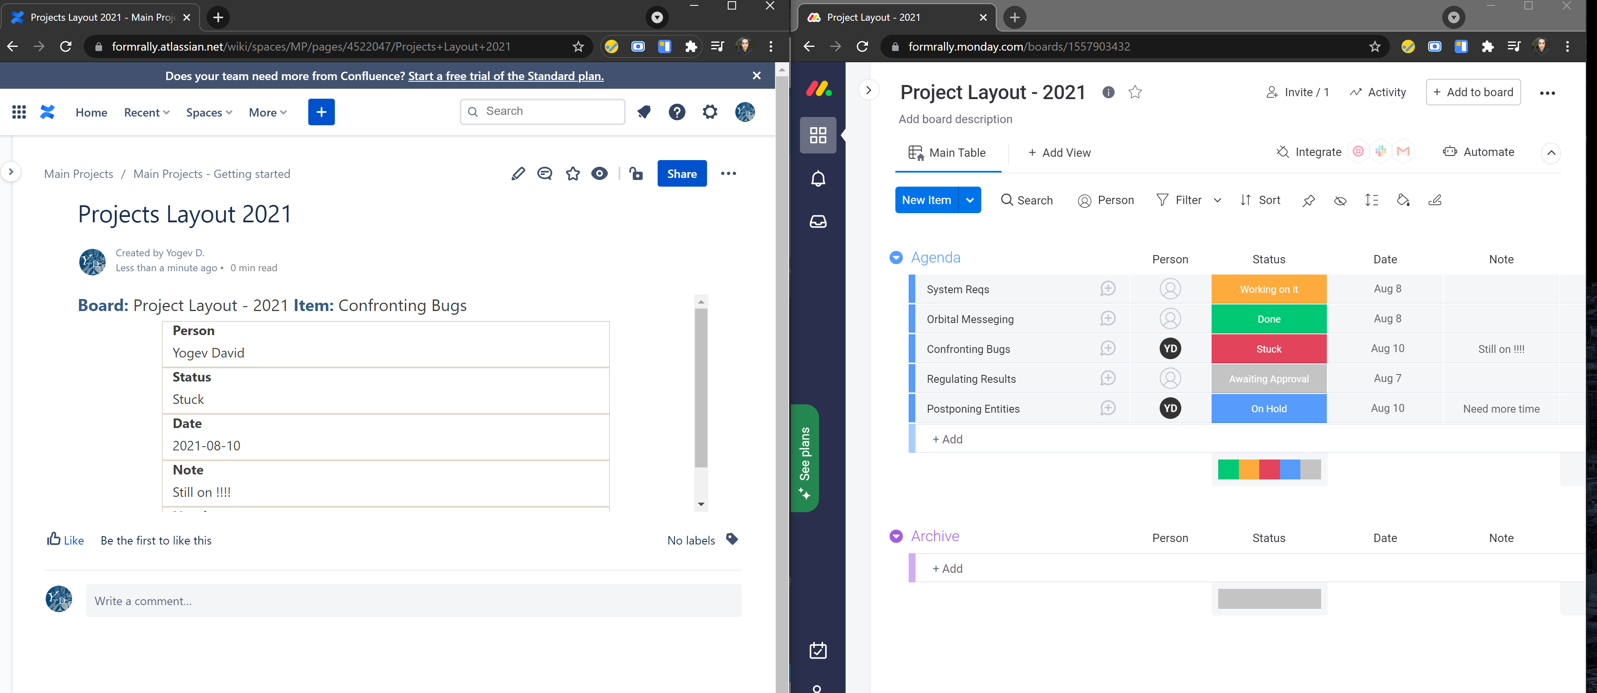Open row height icon in board toolbar

click(1371, 200)
